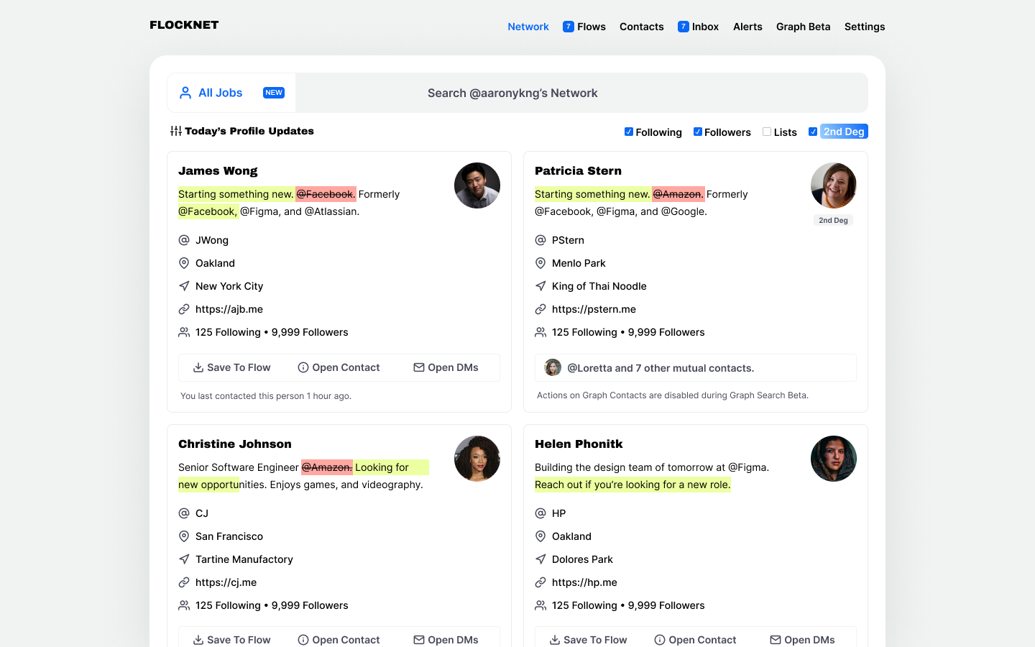
Task: Click the arrow icon beside Dolores Park
Action: point(540,559)
